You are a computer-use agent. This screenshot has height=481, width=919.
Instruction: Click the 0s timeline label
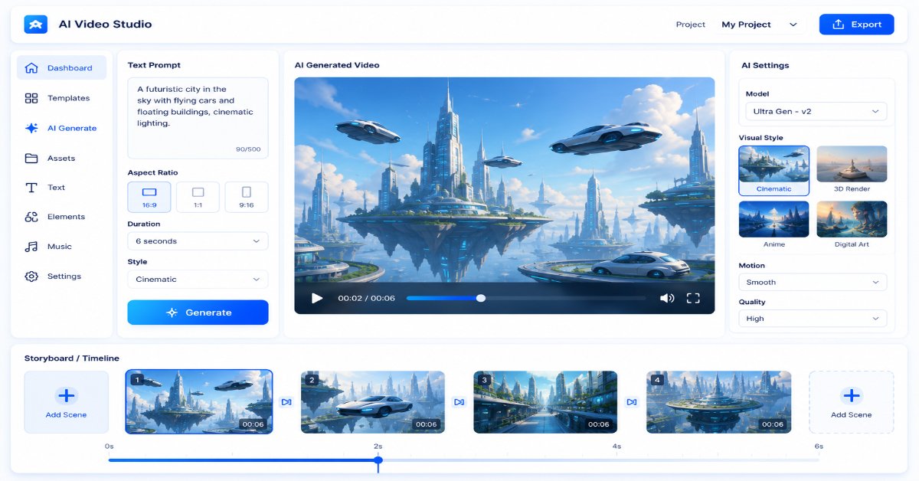[110, 446]
